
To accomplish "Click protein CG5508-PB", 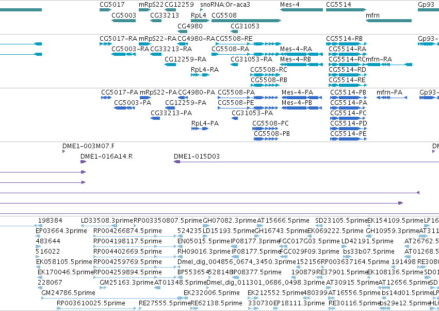I will coord(266,139).
